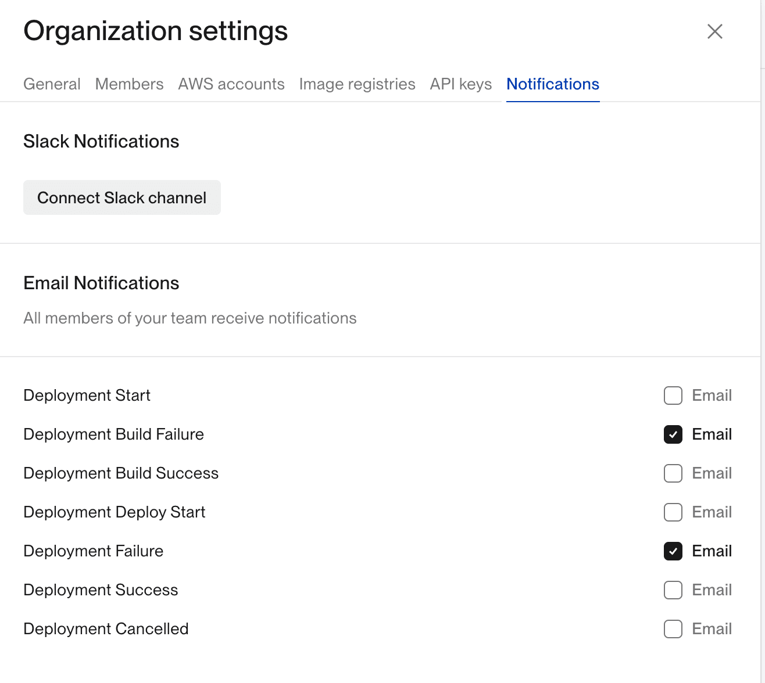Go to the AWS accounts tab

pos(231,84)
